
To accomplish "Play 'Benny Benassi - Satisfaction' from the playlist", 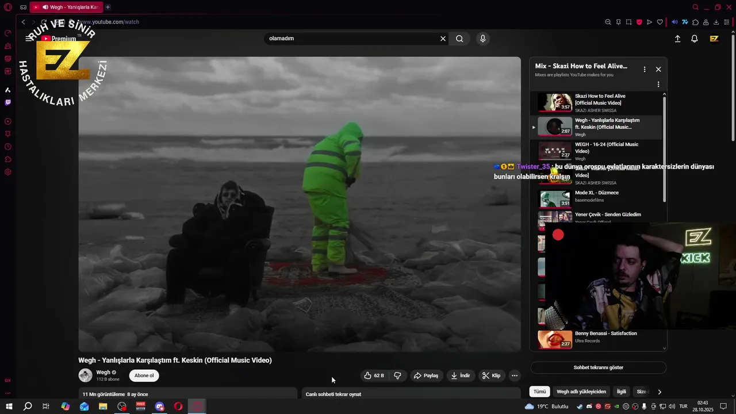I will point(596,339).
